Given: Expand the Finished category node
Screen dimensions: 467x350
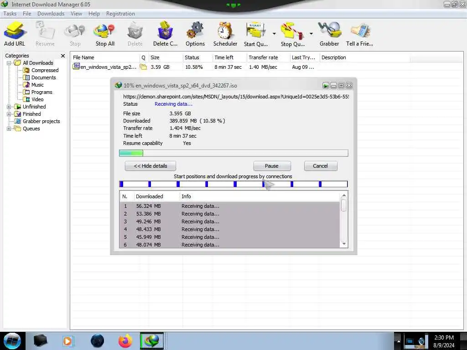Looking at the screenshot, I should point(9,114).
